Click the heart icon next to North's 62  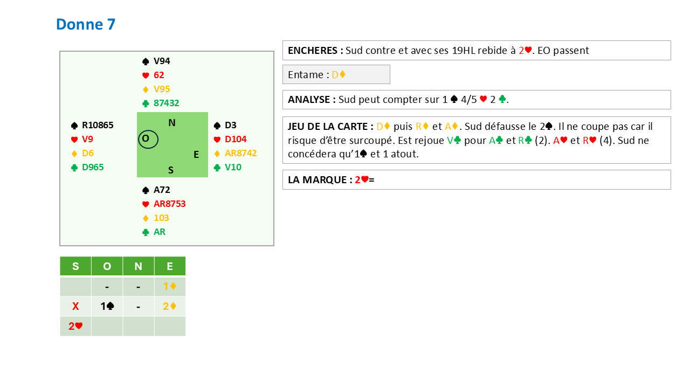[146, 75]
